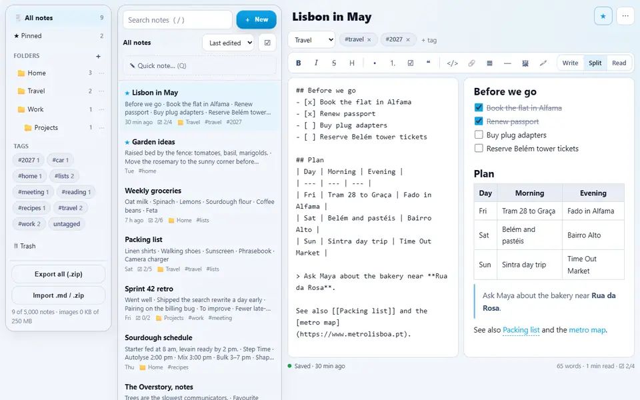640x400 pixels.
Task: Filter notes by untagged
Action: pos(67,224)
